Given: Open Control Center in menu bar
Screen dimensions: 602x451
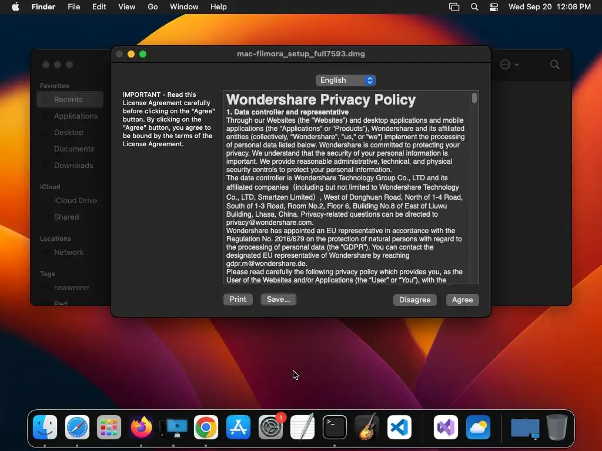Looking at the screenshot, I should click(494, 7).
